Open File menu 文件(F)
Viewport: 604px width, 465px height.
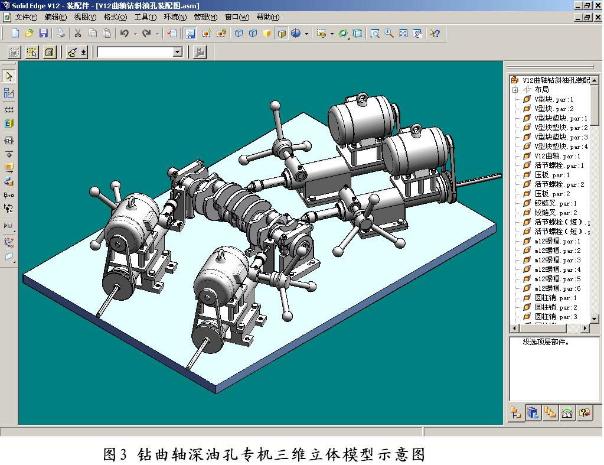click(26, 17)
